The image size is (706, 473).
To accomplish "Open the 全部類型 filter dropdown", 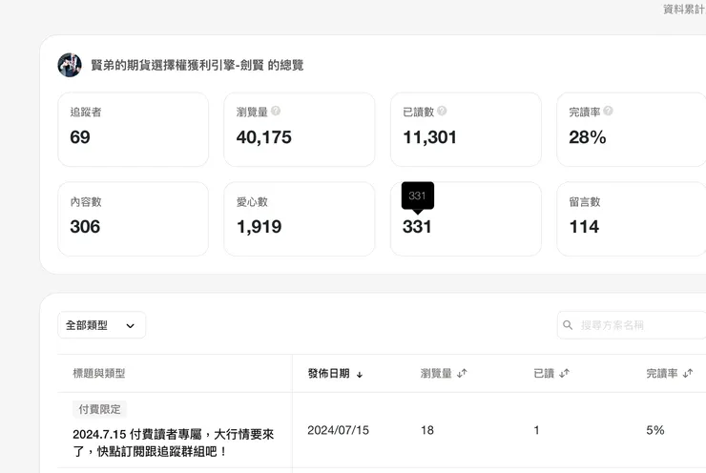I will [x=102, y=325].
